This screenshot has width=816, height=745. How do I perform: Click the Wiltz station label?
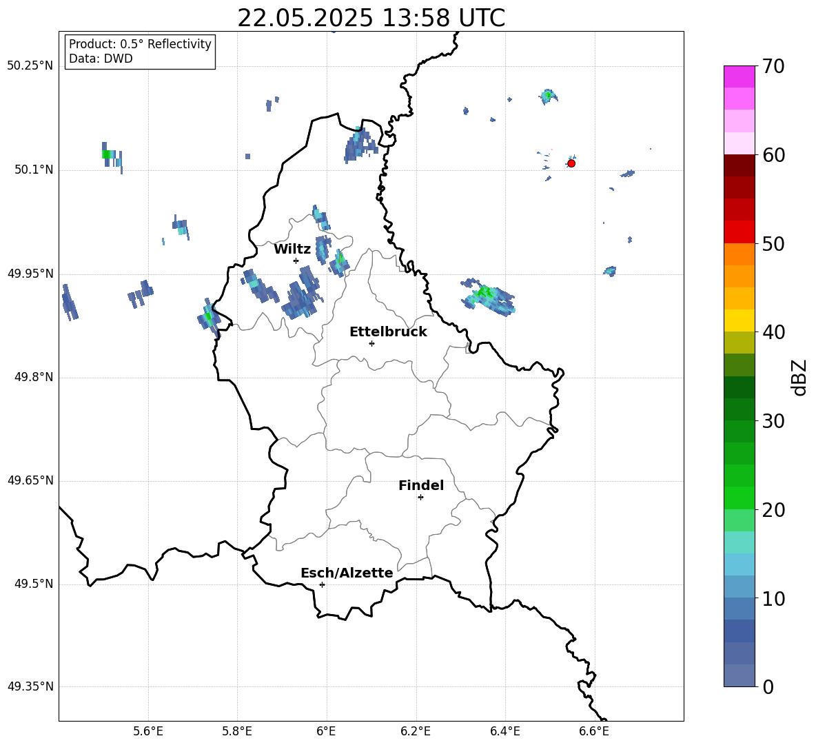292,249
